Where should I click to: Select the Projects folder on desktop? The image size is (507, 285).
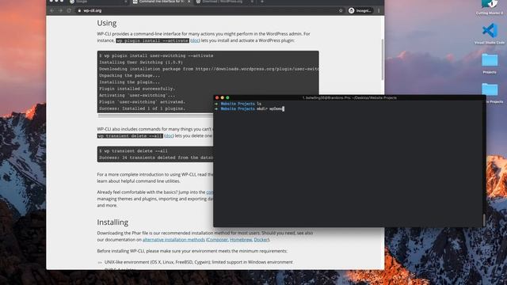tap(490, 63)
